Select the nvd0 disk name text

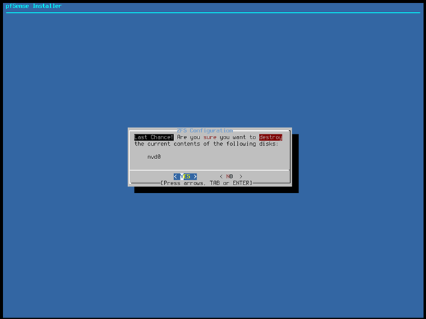[x=154, y=157]
